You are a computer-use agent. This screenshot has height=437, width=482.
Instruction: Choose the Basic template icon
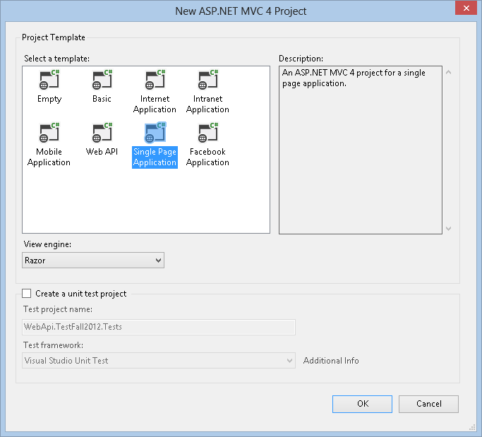(x=102, y=80)
